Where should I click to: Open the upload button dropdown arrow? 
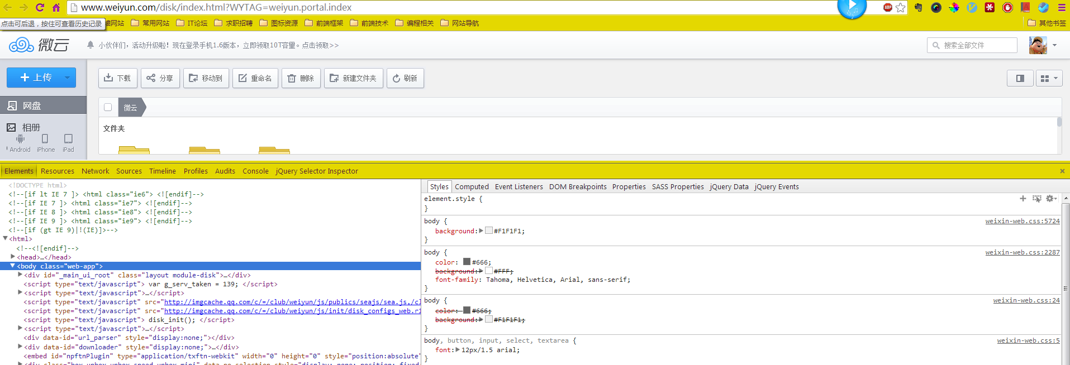click(x=67, y=78)
